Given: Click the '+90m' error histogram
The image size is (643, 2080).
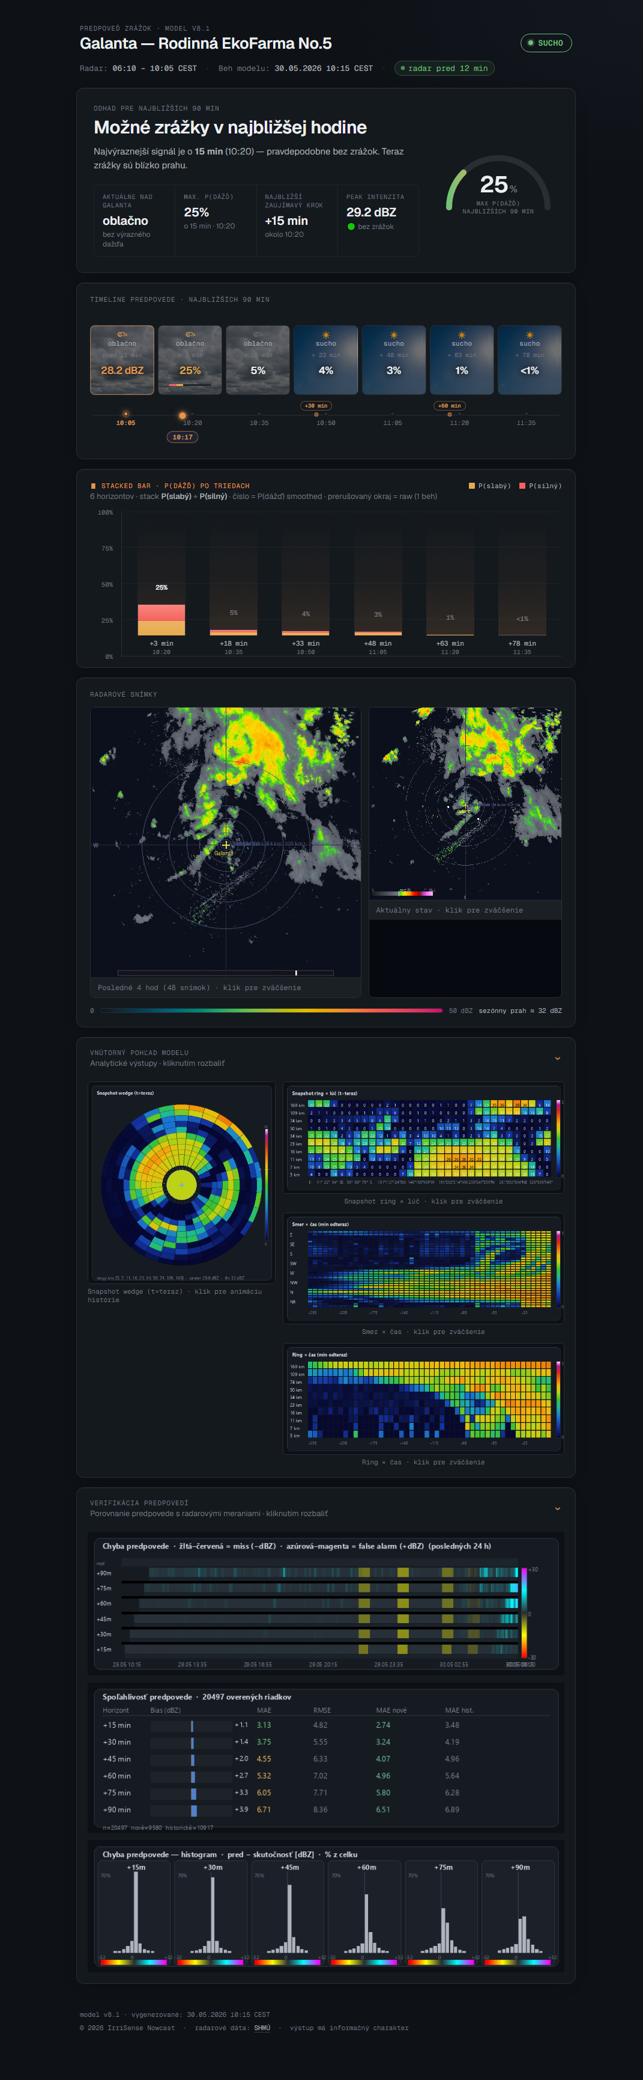Looking at the screenshot, I should pos(519,1913).
